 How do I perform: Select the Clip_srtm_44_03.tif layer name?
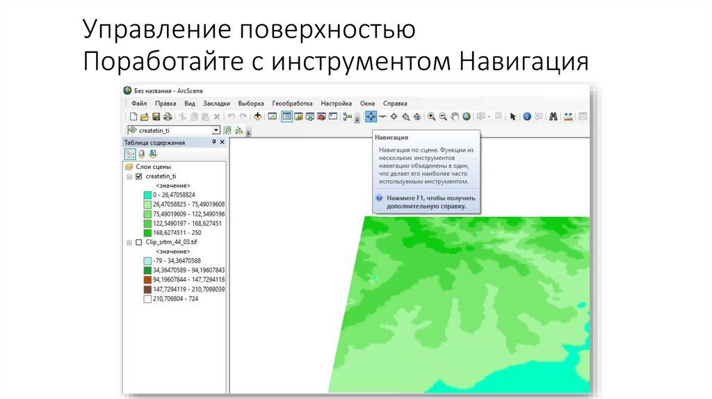pos(171,242)
